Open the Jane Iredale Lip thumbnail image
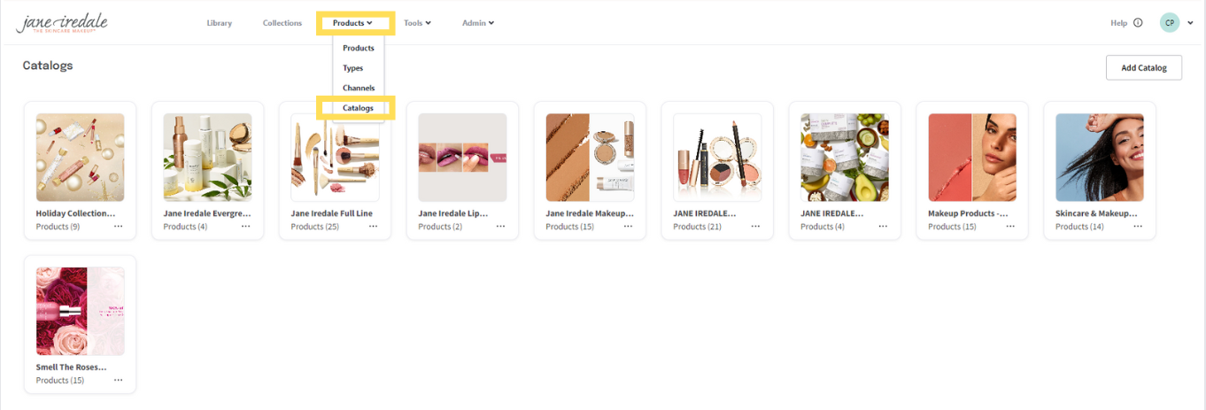Image resolution: width=1206 pixels, height=410 pixels. (x=462, y=158)
